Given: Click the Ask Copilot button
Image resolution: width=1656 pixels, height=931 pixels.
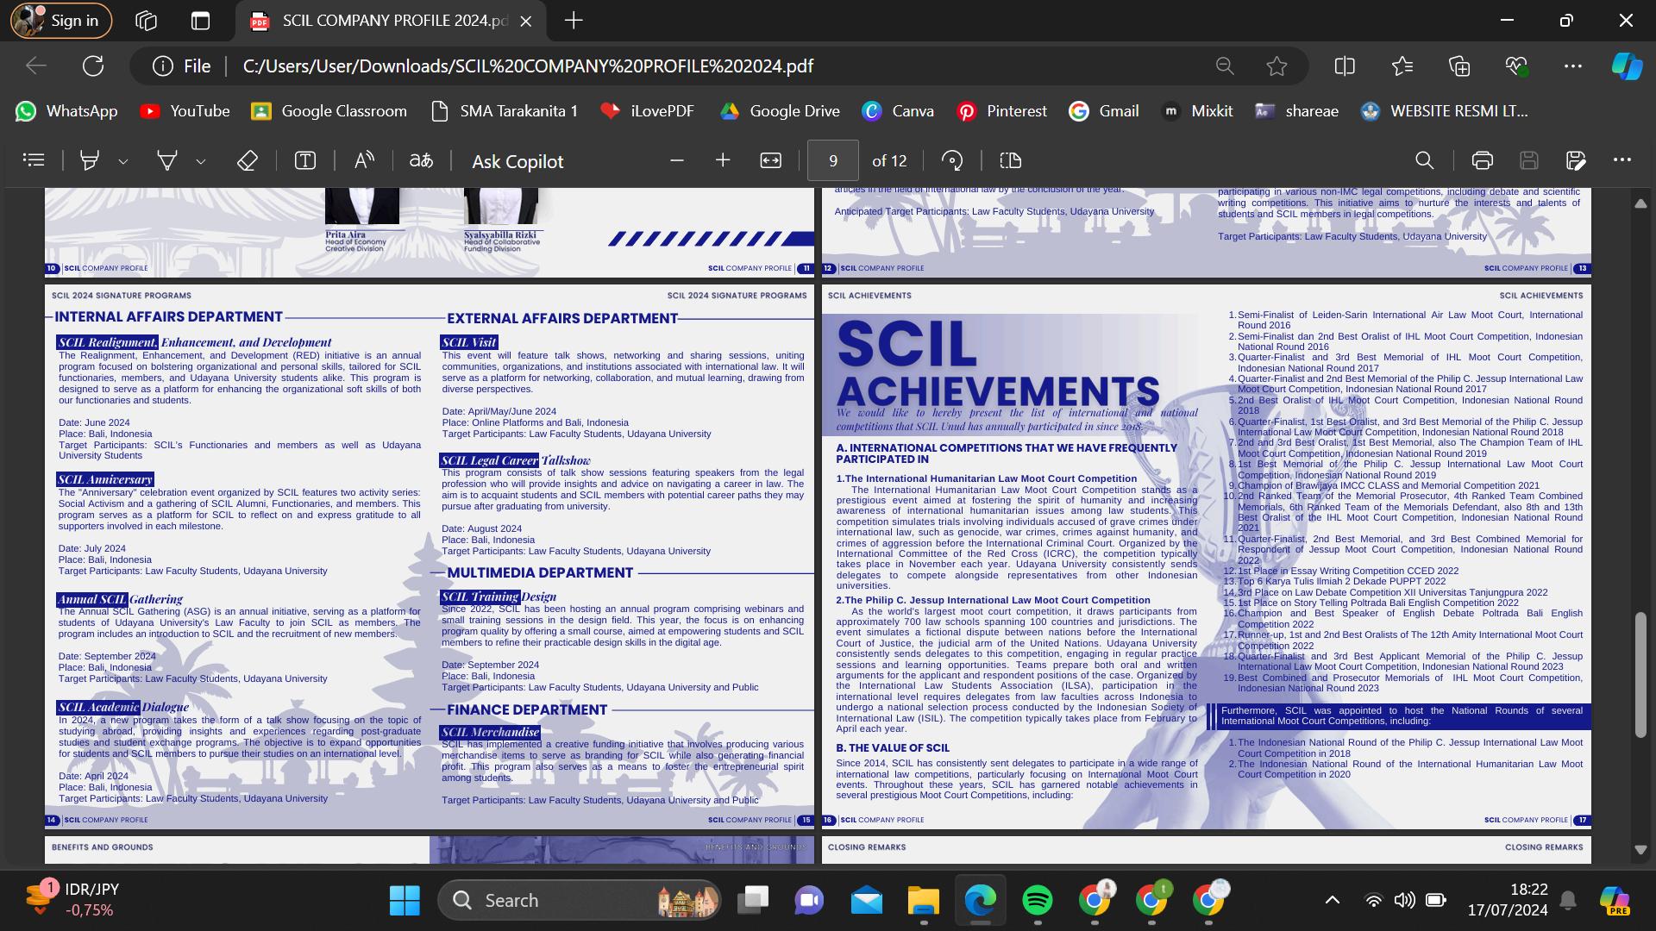Looking at the screenshot, I should pyautogui.click(x=517, y=161).
